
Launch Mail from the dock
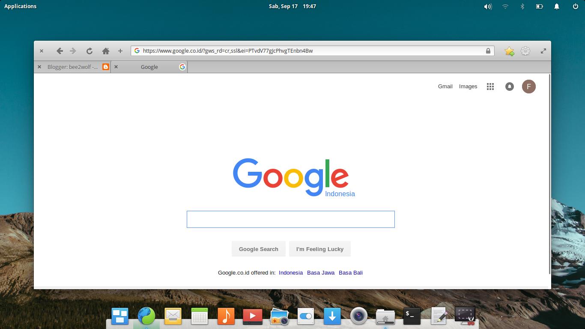pos(173,317)
